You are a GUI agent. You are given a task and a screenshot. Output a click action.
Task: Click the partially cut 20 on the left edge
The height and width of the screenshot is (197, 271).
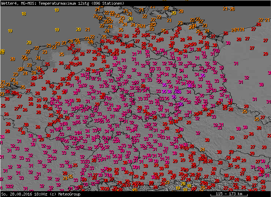coord(2,51)
